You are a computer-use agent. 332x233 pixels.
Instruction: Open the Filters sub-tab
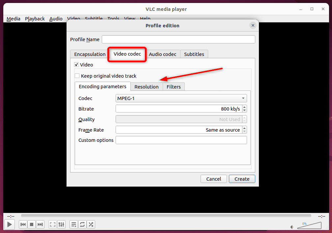pos(174,87)
